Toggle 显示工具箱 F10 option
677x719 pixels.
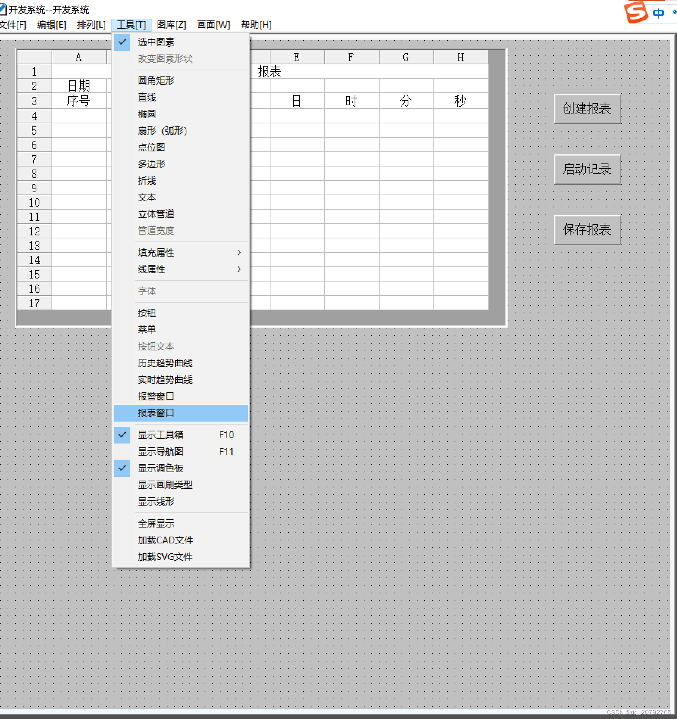pos(181,435)
